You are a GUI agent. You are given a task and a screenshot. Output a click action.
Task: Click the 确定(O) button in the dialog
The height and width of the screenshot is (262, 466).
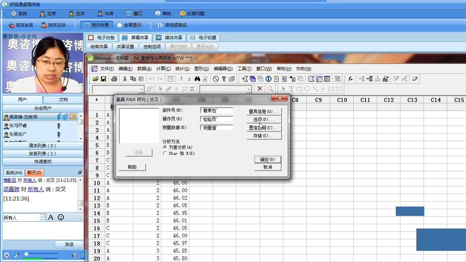268,159
